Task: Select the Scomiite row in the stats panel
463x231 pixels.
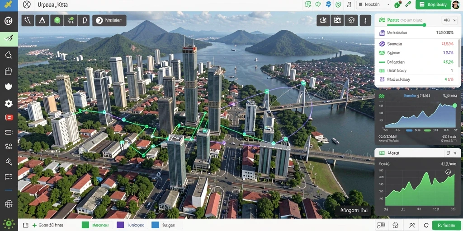Action: [x=416, y=44]
